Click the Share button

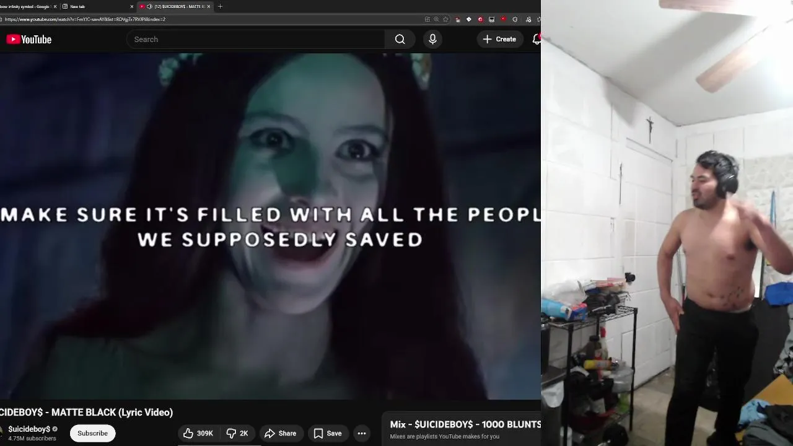click(280, 434)
